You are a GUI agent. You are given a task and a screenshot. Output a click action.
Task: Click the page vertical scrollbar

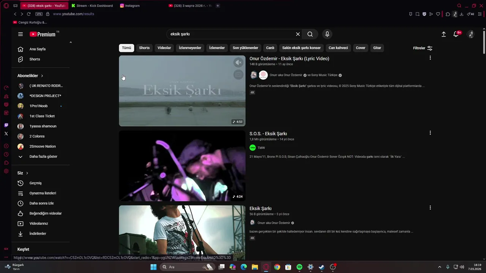[x=484, y=42]
